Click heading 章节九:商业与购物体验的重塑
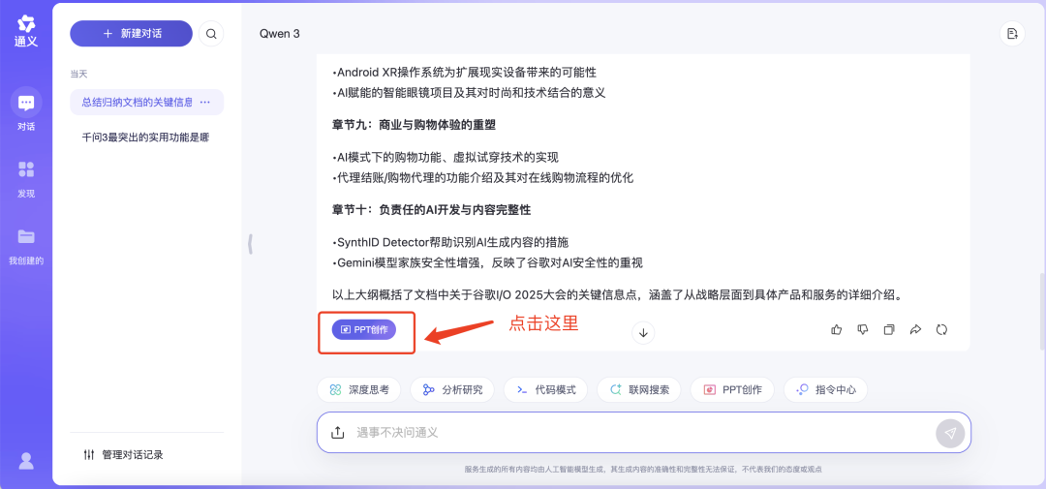The width and height of the screenshot is (1046, 489). tap(414, 125)
